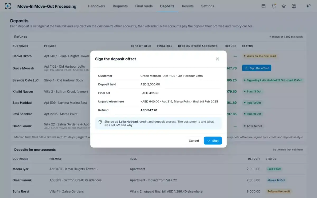The width and height of the screenshot is (317, 198).
Task: Select Omar Farouk in new accounts table
Action: point(22,180)
